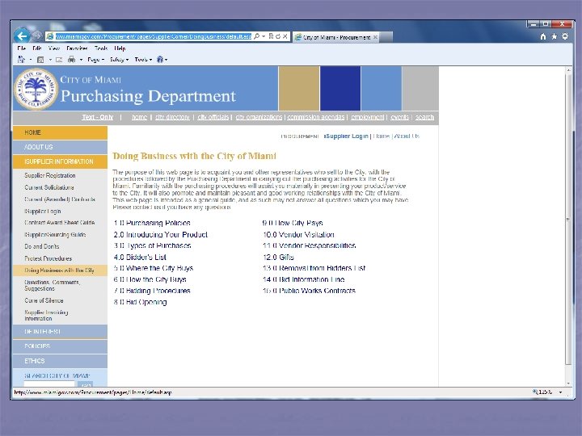Open the Help icon dropdown arrow
The width and height of the screenshot is (582, 436).
166,60
